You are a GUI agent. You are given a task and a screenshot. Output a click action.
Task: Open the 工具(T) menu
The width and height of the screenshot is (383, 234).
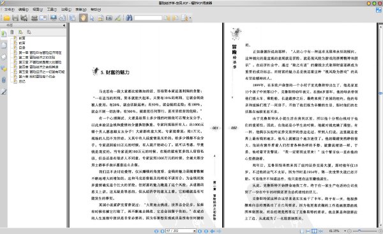coord(52,10)
